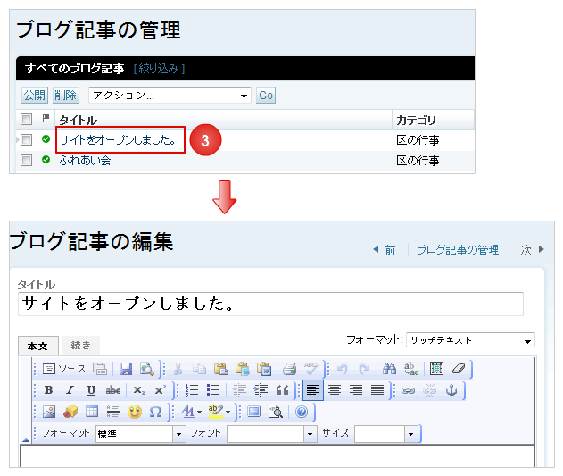Open the サイトをオープンしました。 entry link

point(118,140)
